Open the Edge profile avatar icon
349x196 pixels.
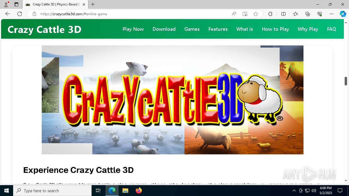[6, 4]
